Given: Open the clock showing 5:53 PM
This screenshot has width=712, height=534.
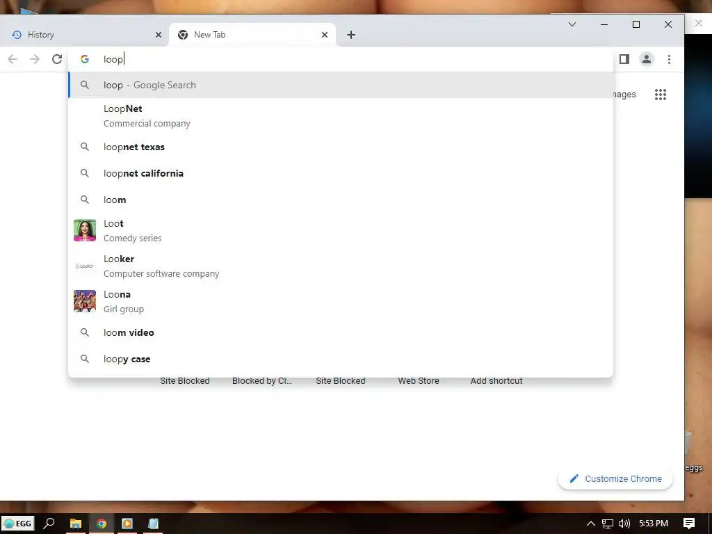Looking at the screenshot, I should coord(654,524).
